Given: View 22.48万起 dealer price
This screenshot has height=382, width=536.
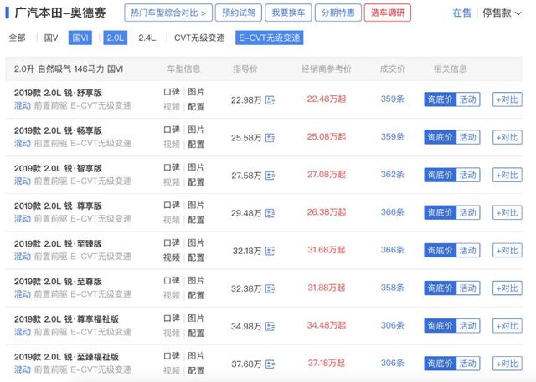Looking at the screenshot, I should (327, 99).
